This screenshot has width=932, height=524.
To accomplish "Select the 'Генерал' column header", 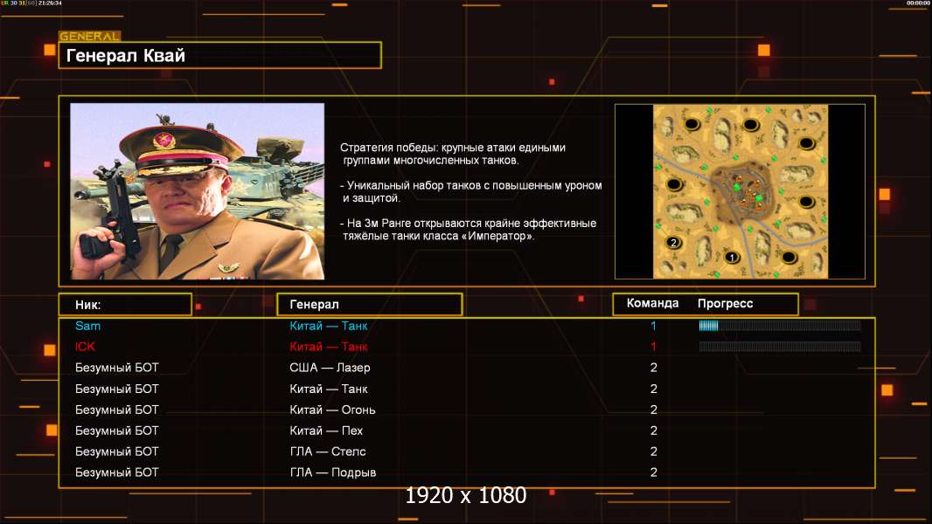I will click(x=370, y=305).
